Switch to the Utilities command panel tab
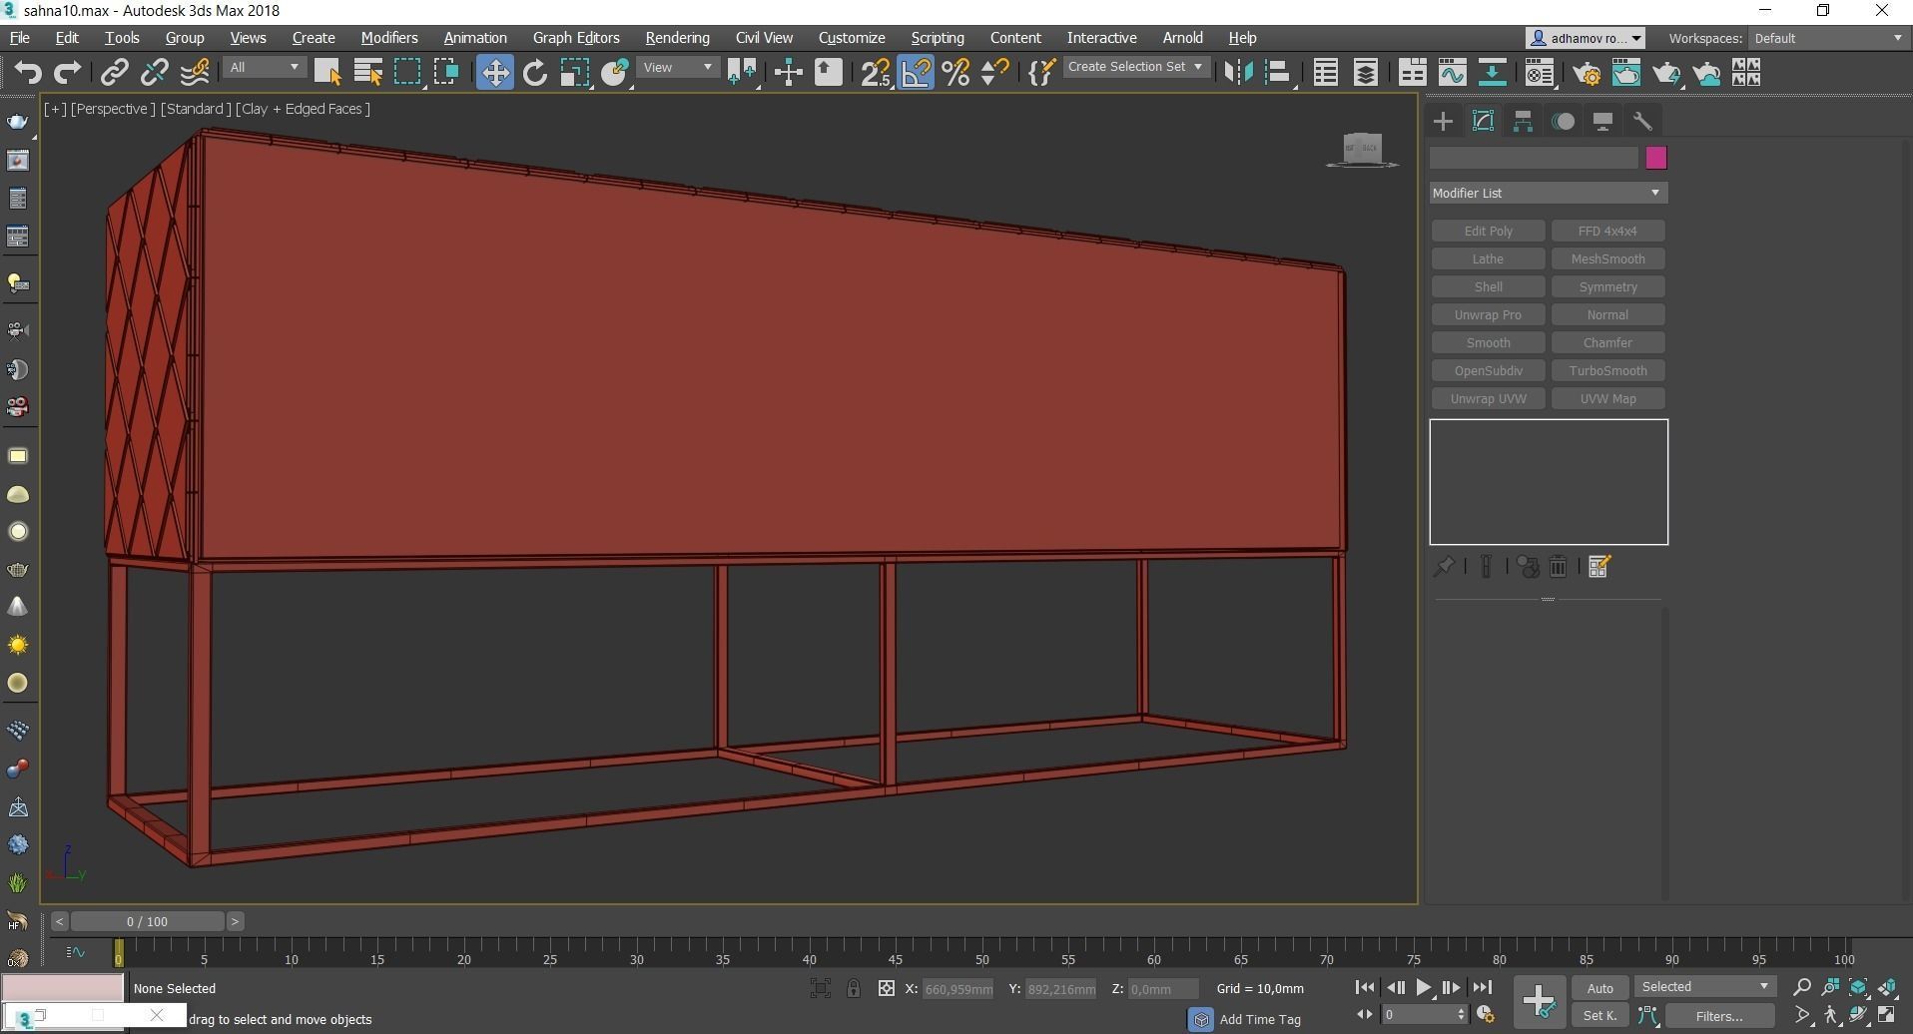Screen dimensions: 1913x1034 pos(1642,122)
